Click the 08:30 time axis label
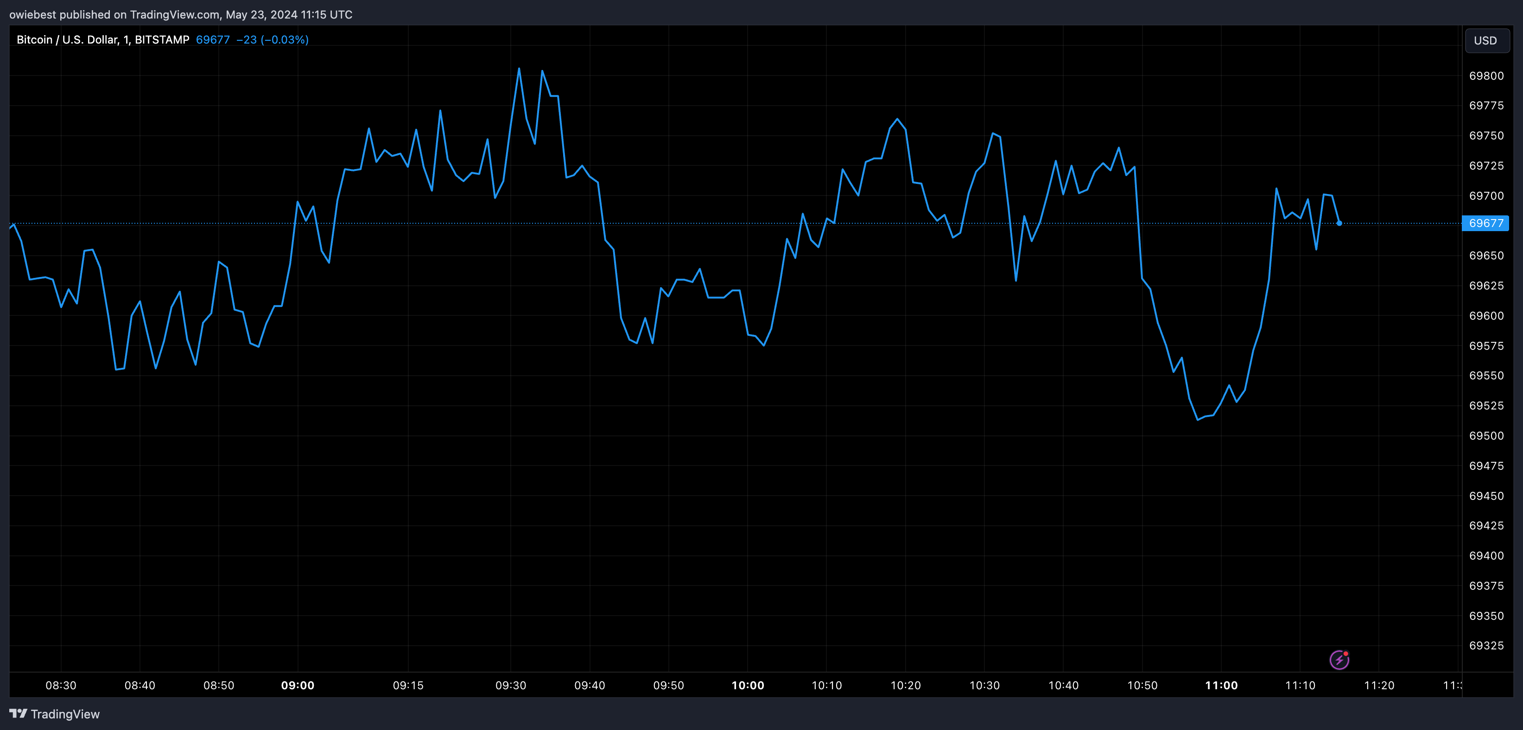 click(x=61, y=686)
